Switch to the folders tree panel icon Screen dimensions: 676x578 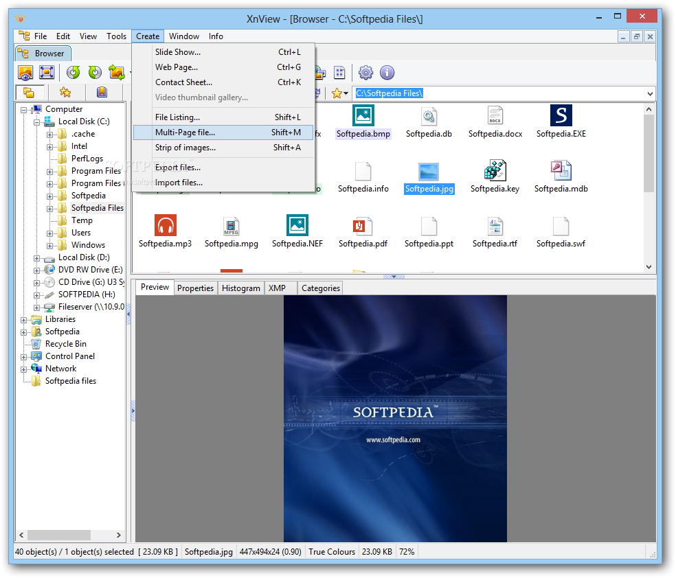[x=29, y=92]
